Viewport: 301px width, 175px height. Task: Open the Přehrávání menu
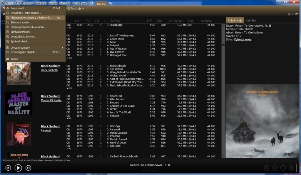pos(41,3)
